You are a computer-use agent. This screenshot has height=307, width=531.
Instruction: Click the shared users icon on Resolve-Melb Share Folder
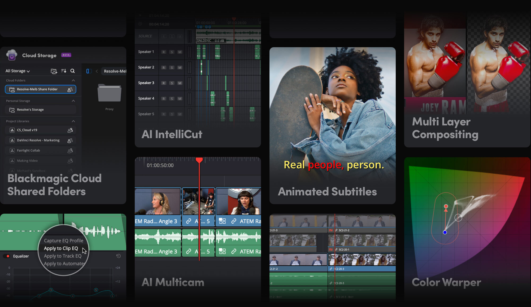tap(70, 89)
